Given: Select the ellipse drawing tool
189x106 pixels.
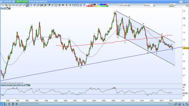Looking at the screenshot, I should click(x=74, y=5).
